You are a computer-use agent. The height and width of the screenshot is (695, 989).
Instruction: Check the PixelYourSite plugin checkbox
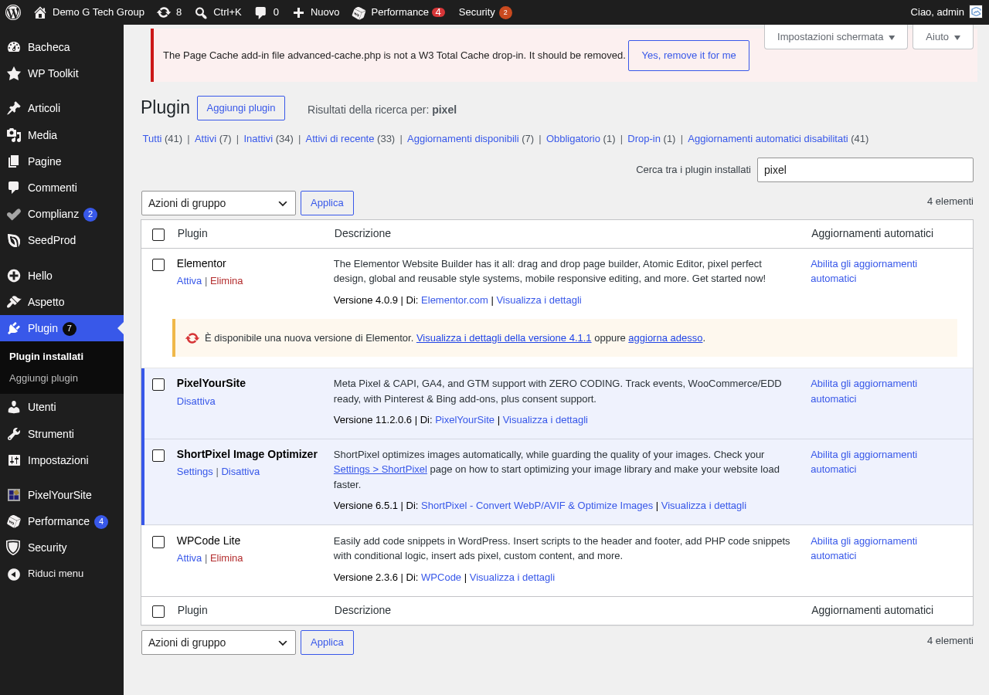pyautogui.click(x=158, y=385)
